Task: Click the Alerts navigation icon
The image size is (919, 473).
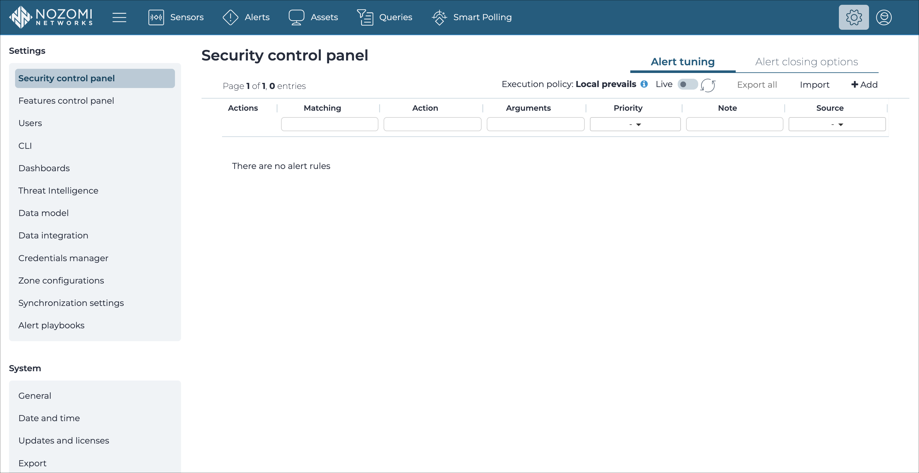Action: [x=231, y=17]
